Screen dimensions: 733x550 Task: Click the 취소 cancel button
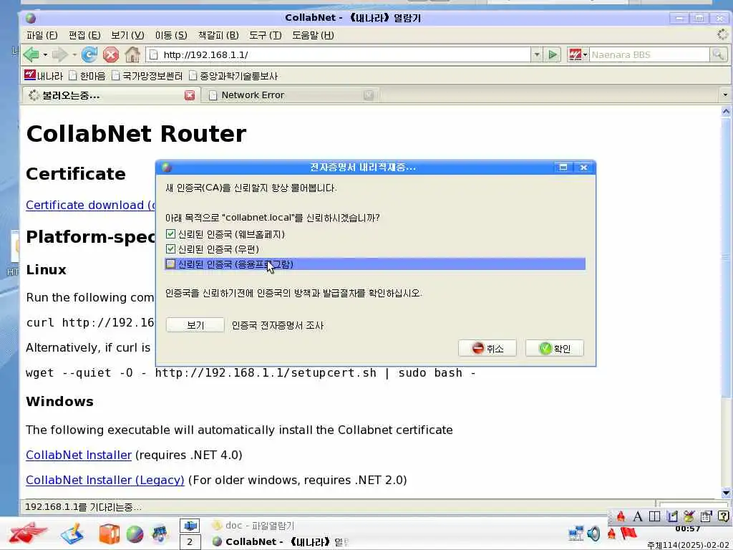pyautogui.click(x=487, y=349)
